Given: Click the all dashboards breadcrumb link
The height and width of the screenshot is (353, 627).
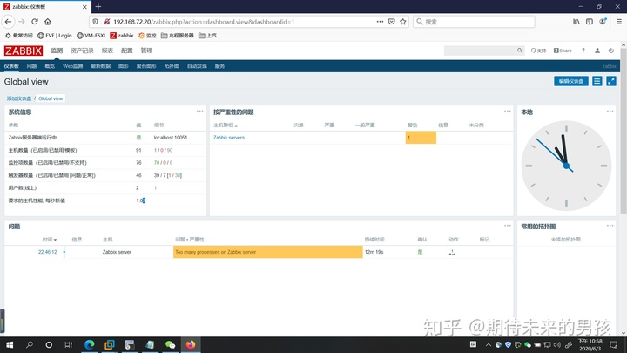Looking at the screenshot, I should point(19,98).
